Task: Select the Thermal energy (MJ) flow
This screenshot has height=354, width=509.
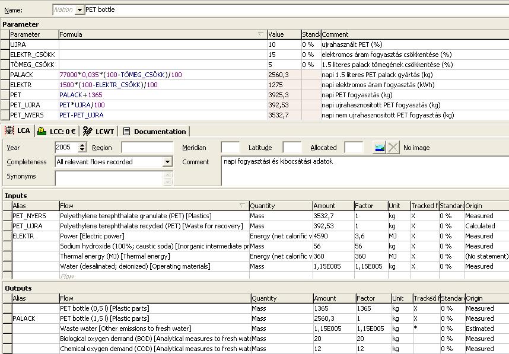Action: click(x=115, y=256)
